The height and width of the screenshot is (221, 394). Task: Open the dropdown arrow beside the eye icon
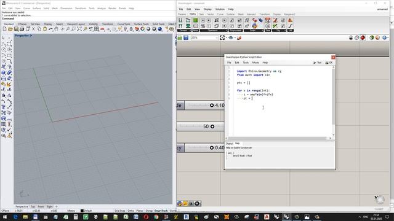click(x=235, y=38)
